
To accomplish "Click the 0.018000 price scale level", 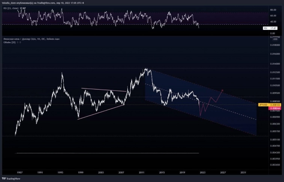I will [275, 45].
